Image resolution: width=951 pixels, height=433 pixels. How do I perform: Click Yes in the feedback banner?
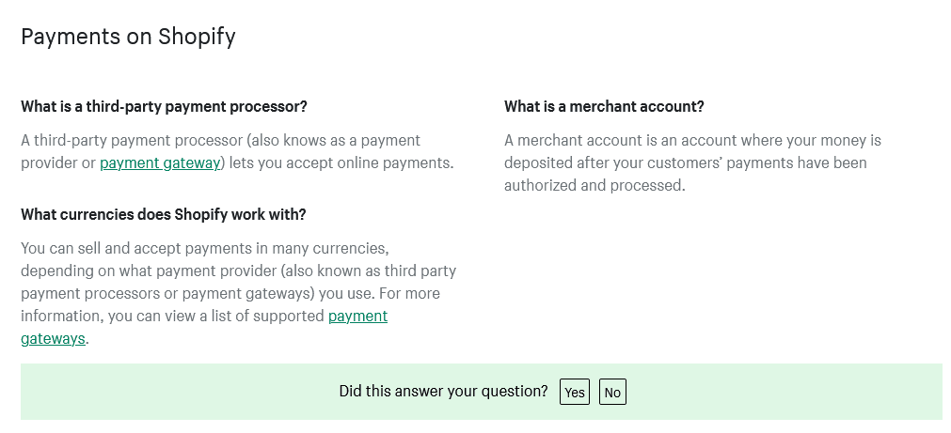coord(574,392)
